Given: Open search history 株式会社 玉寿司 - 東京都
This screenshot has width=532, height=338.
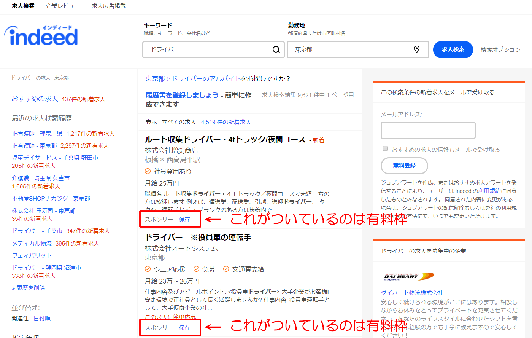Looking at the screenshot, I should [44, 211].
